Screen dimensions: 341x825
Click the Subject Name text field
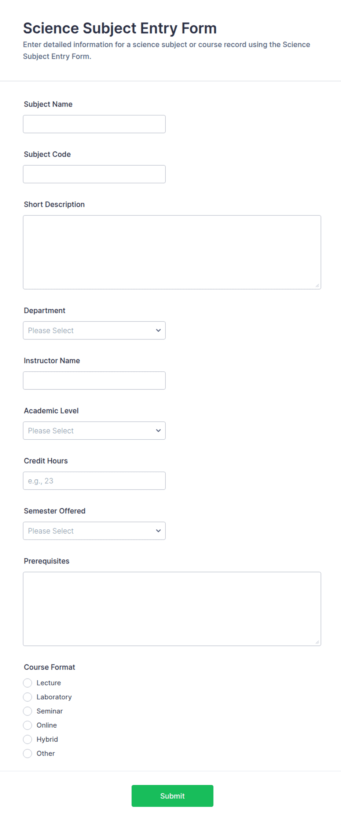tap(94, 124)
